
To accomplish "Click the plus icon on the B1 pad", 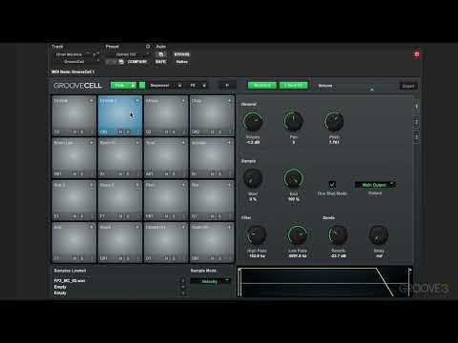I will [229, 143].
